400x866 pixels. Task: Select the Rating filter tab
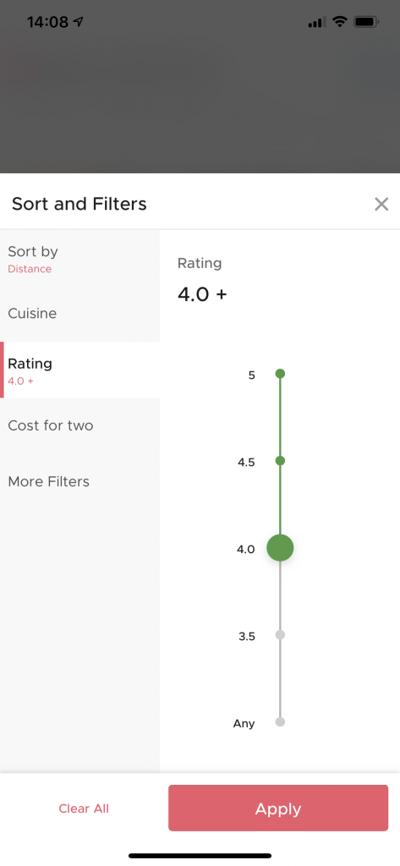[80, 370]
